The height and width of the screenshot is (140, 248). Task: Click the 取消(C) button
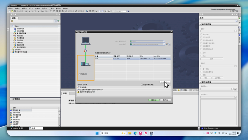click(165, 100)
